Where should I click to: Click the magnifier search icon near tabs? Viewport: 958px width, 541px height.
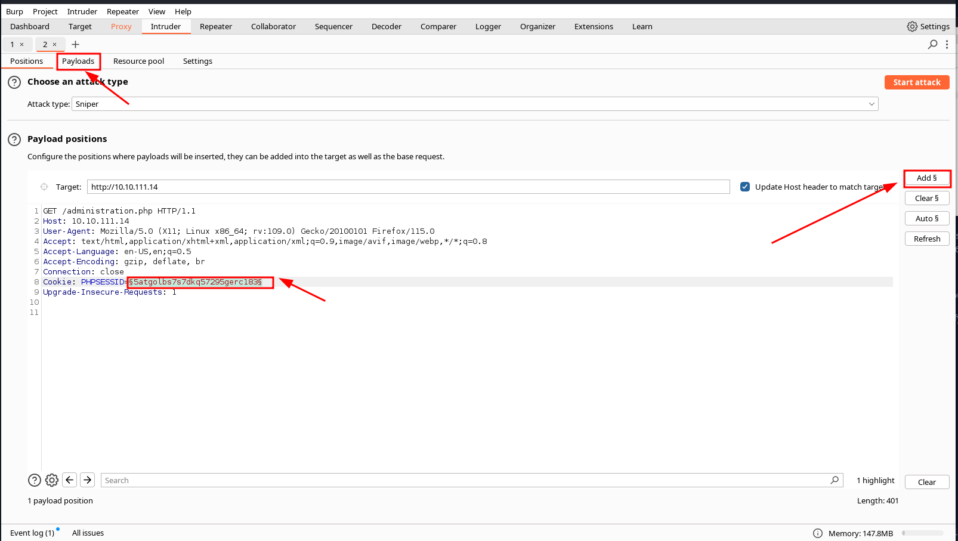tap(933, 44)
